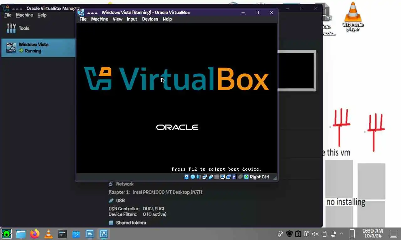Click the taskbar clock showing 9:59 AM
Image resolution: width=401 pixels, height=240 pixels.
pyautogui.click(x=372, y=233)
